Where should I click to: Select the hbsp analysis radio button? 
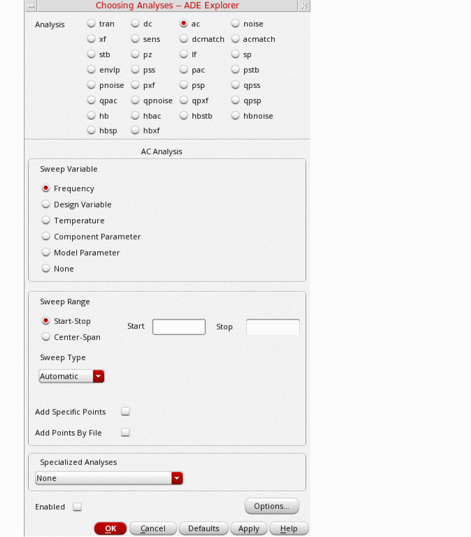click(91, 130)
